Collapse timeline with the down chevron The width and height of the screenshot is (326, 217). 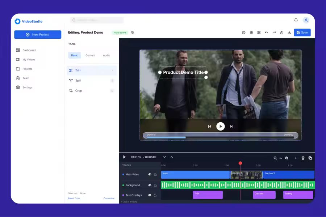pyautogui.click(x=164, y=157)
